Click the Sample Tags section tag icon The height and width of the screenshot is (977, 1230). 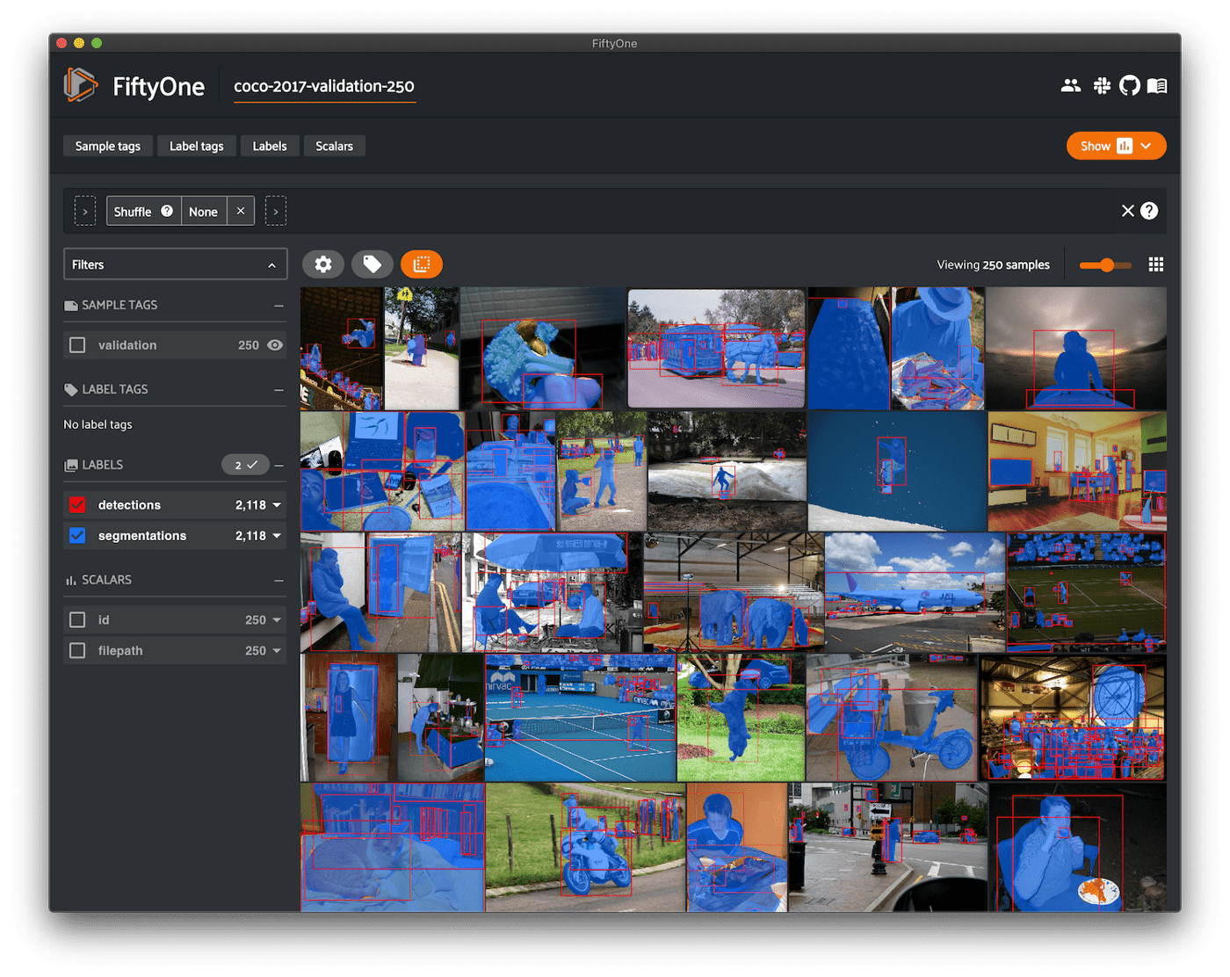point(71,305)
